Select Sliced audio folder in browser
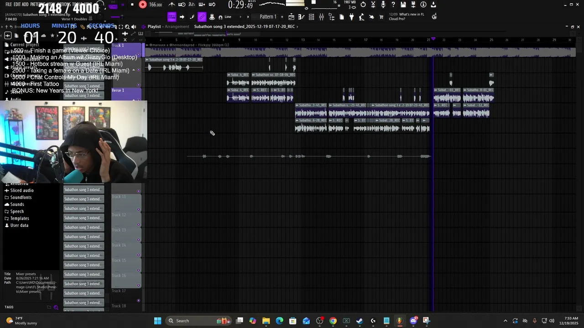Image resolution: width=584 pixels, height=328 pixels. [22, 190]
